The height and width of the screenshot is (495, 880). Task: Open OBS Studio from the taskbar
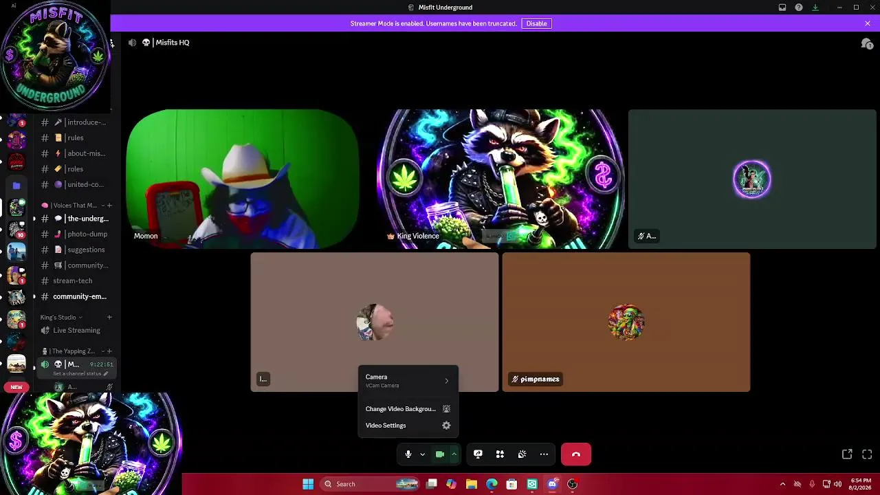[572, 484]
